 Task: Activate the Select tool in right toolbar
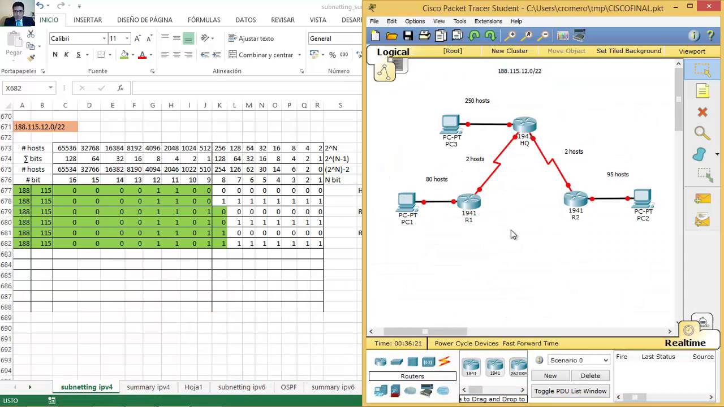click(703, 70)
